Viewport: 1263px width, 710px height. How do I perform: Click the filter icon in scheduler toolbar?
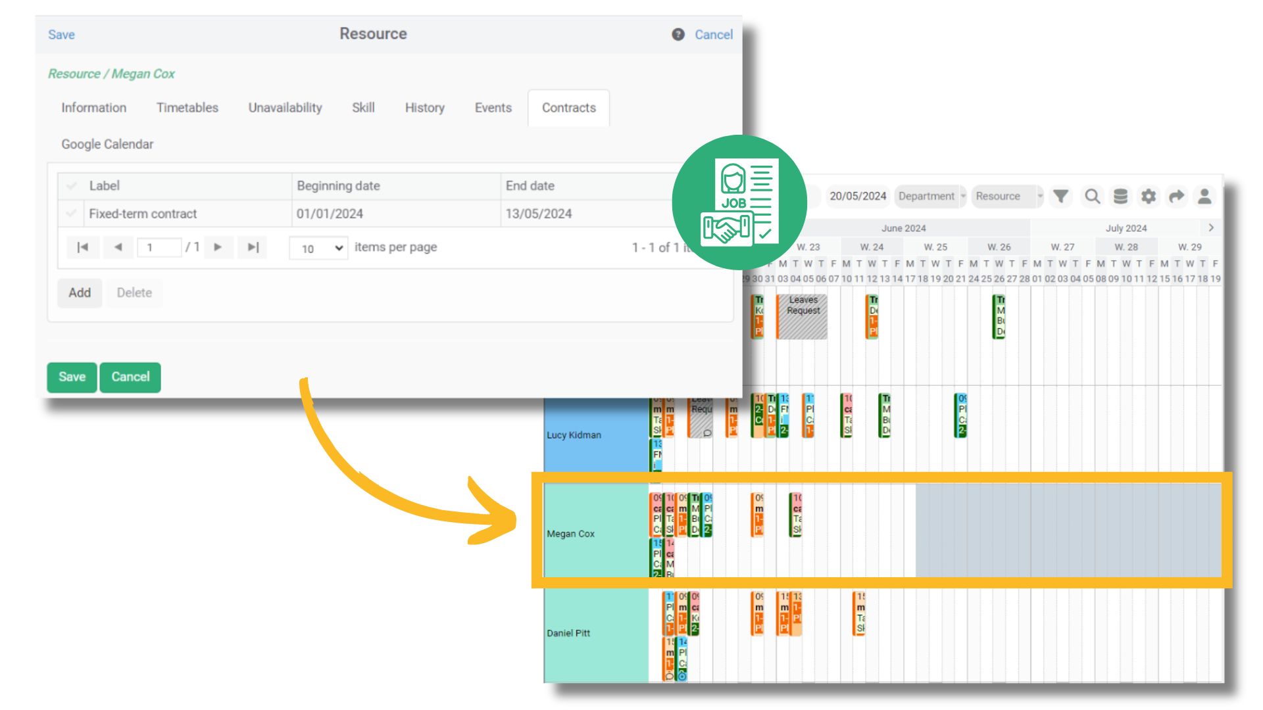coord(1062,196)
